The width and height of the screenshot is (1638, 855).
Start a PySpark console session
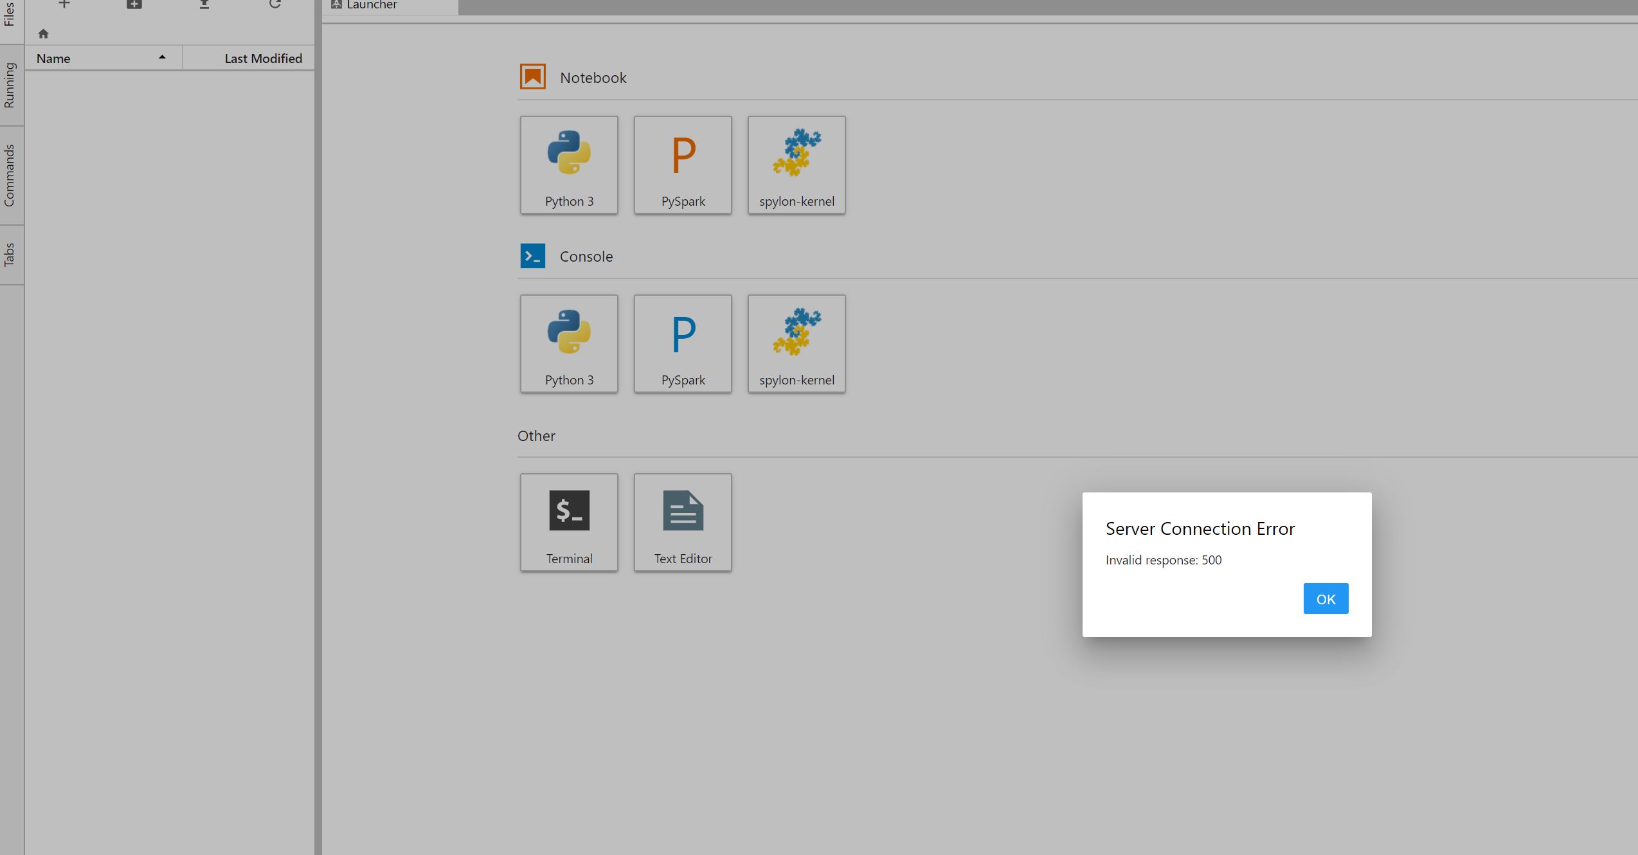click(682, 343)
